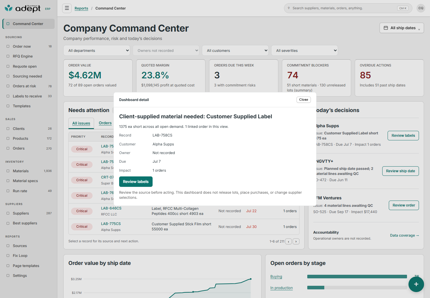Click the icon beside Run rate in sidebar

click(8, 191)
